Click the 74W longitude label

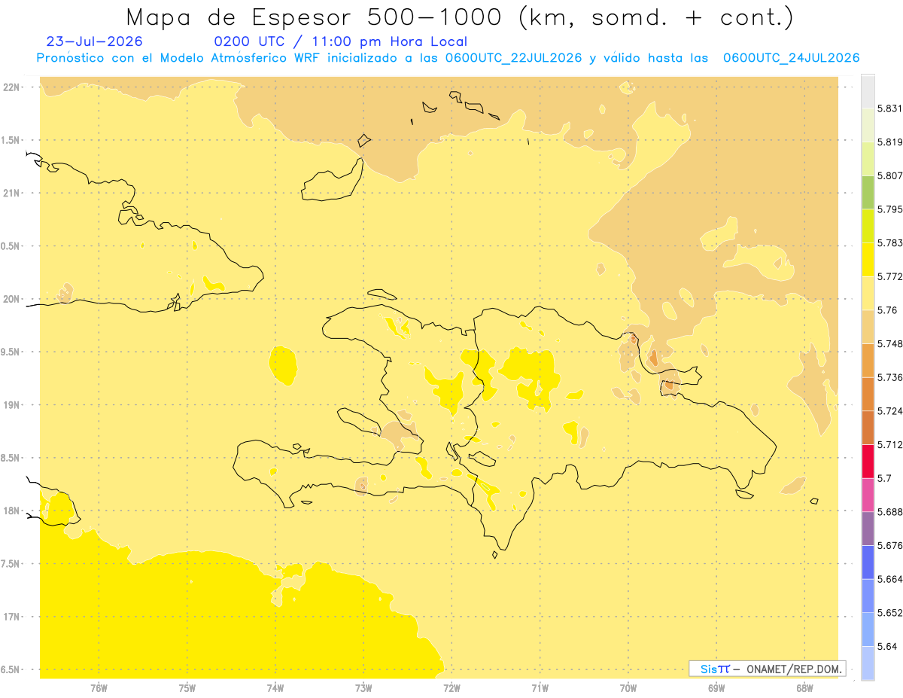click(x=275, y=688)
